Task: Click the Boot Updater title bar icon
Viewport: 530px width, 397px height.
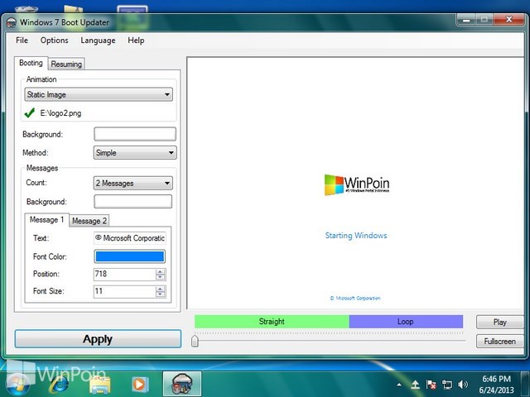Action: click(12, 22)
